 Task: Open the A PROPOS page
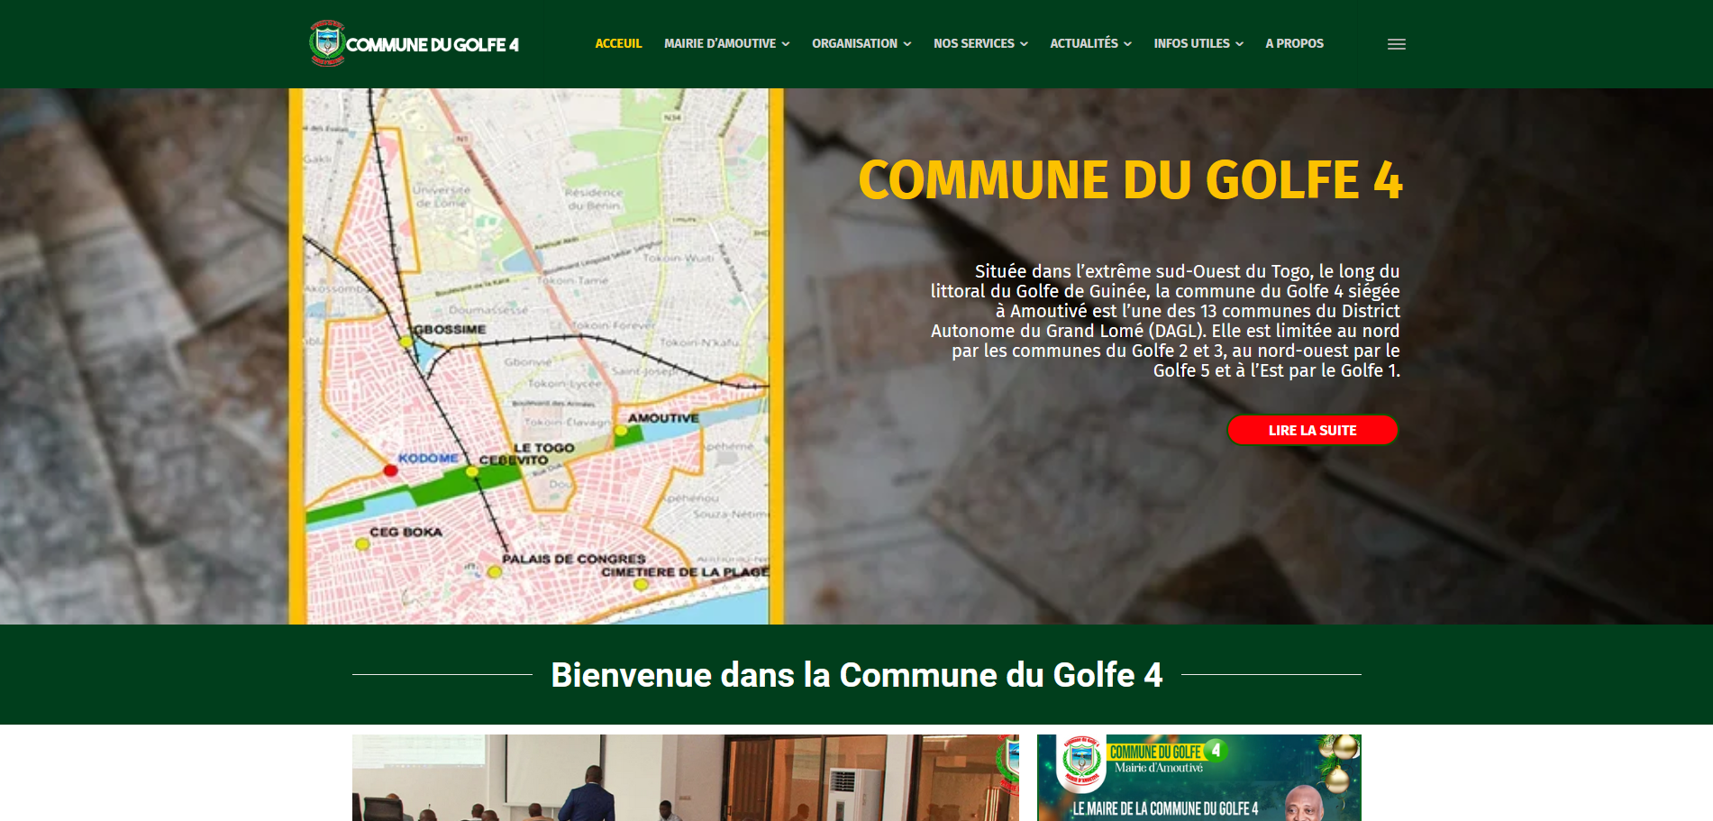pos(1294,43)
